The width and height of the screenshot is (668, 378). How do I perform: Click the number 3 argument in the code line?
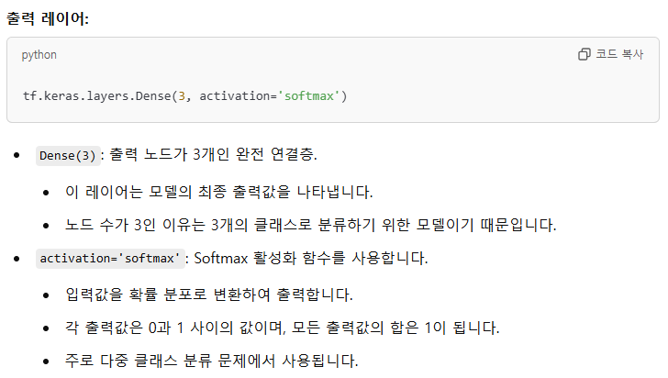pos(182,96)
